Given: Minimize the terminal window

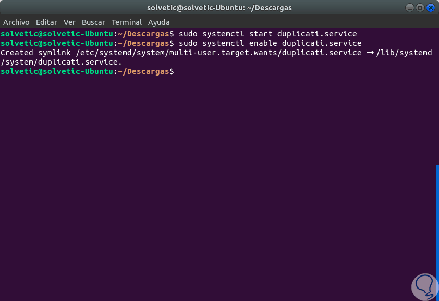Looking at the screenshot, I should click(x=410, y=8).
